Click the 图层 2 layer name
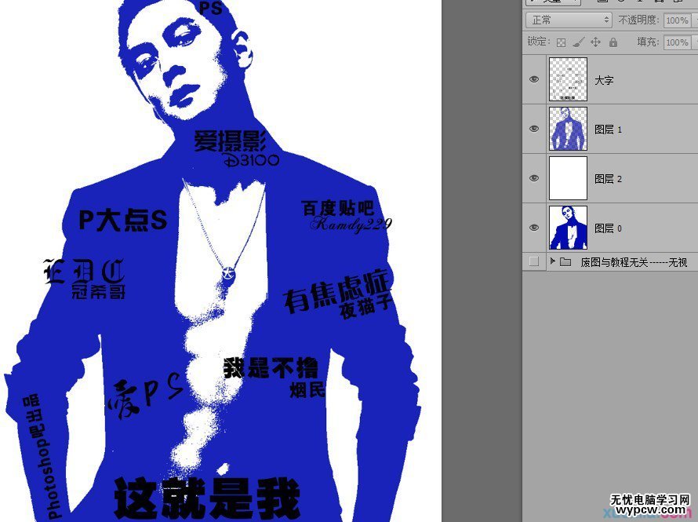The height and width of the screenshot is (522, 698). 608,179
